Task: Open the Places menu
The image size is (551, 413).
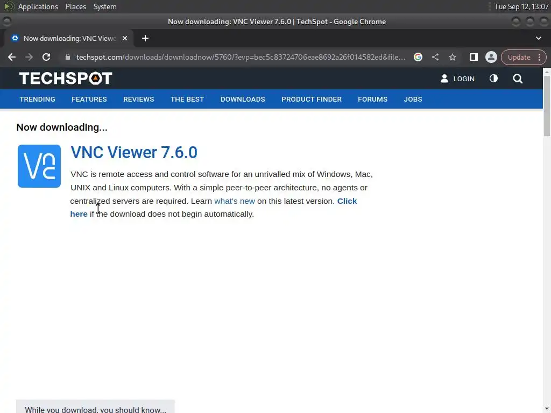Action: [75, 6]
